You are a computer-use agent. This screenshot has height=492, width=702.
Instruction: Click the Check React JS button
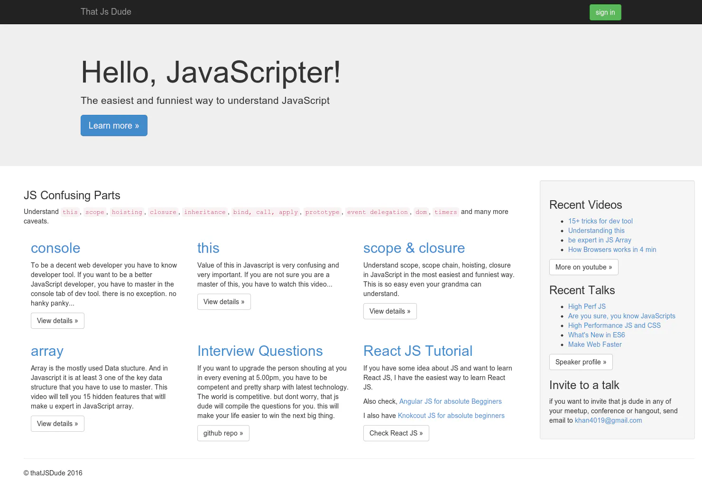[x=396, y=433]
